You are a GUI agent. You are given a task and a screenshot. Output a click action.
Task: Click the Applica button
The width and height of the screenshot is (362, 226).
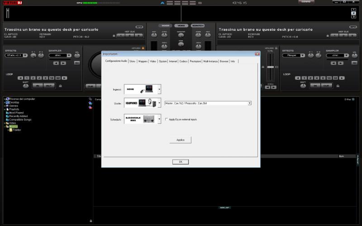(180, 140)
